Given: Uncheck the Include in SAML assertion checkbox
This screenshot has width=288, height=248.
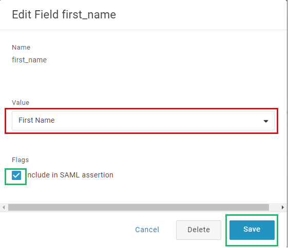Looking at the screenshot, I should [x=16, y=175].
